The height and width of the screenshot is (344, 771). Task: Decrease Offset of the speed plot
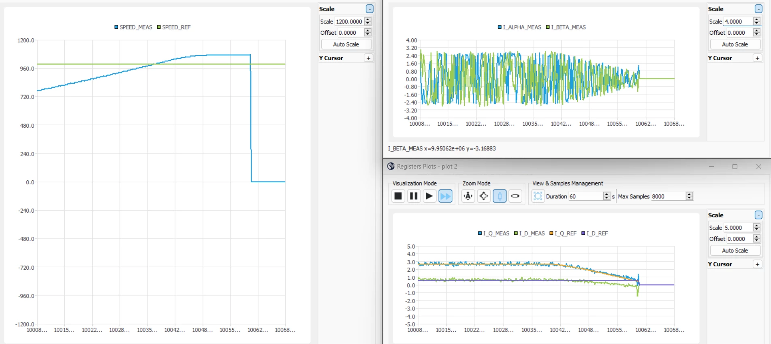(368, 34)
